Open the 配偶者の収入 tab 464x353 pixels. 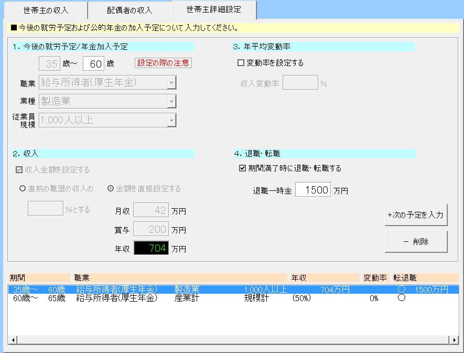pos(130,10)
